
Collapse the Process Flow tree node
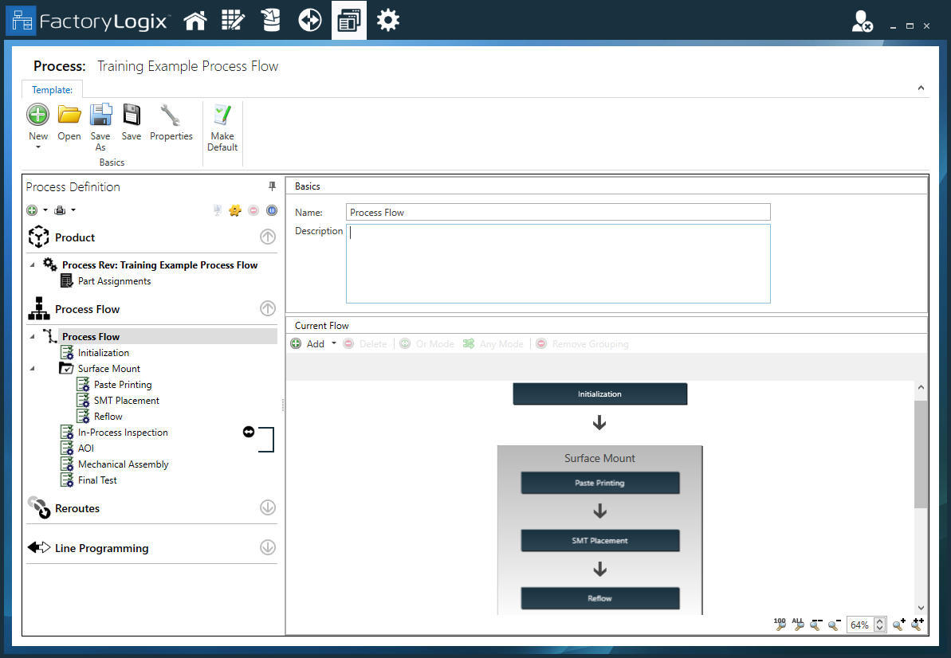(31, 336)
